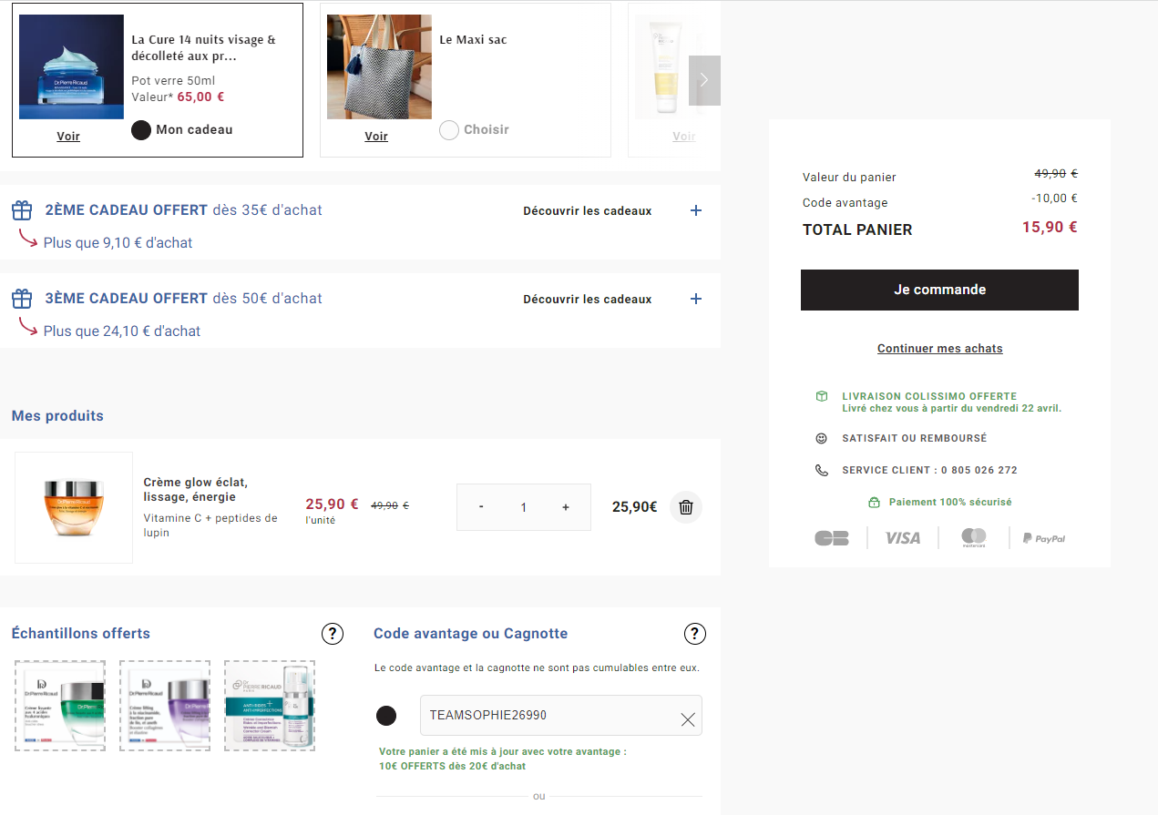Select the Anti-rides anti-imperfections sample
The image size is (1158, 815).
[270, 706]
